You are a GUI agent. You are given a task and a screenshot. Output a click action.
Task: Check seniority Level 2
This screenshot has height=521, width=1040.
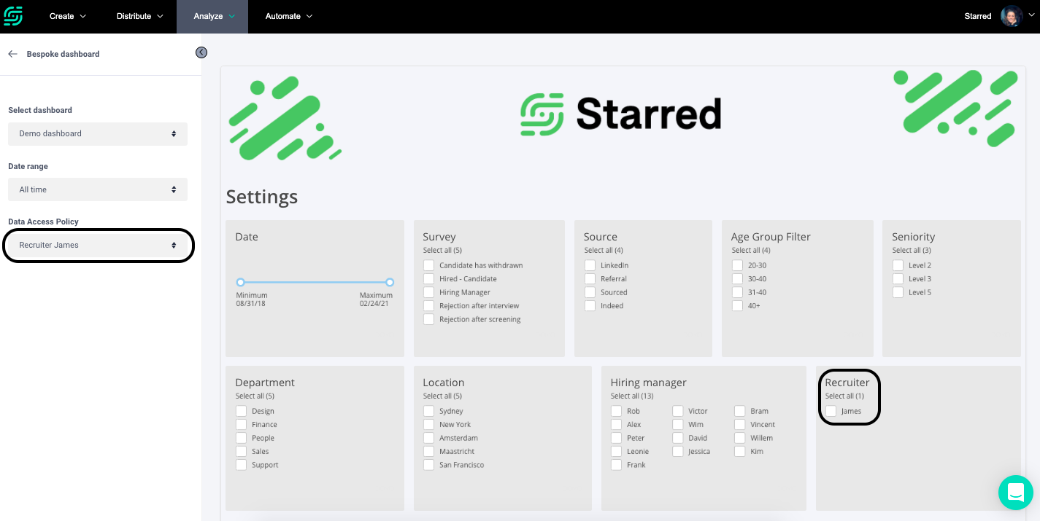tap(898, 265)
